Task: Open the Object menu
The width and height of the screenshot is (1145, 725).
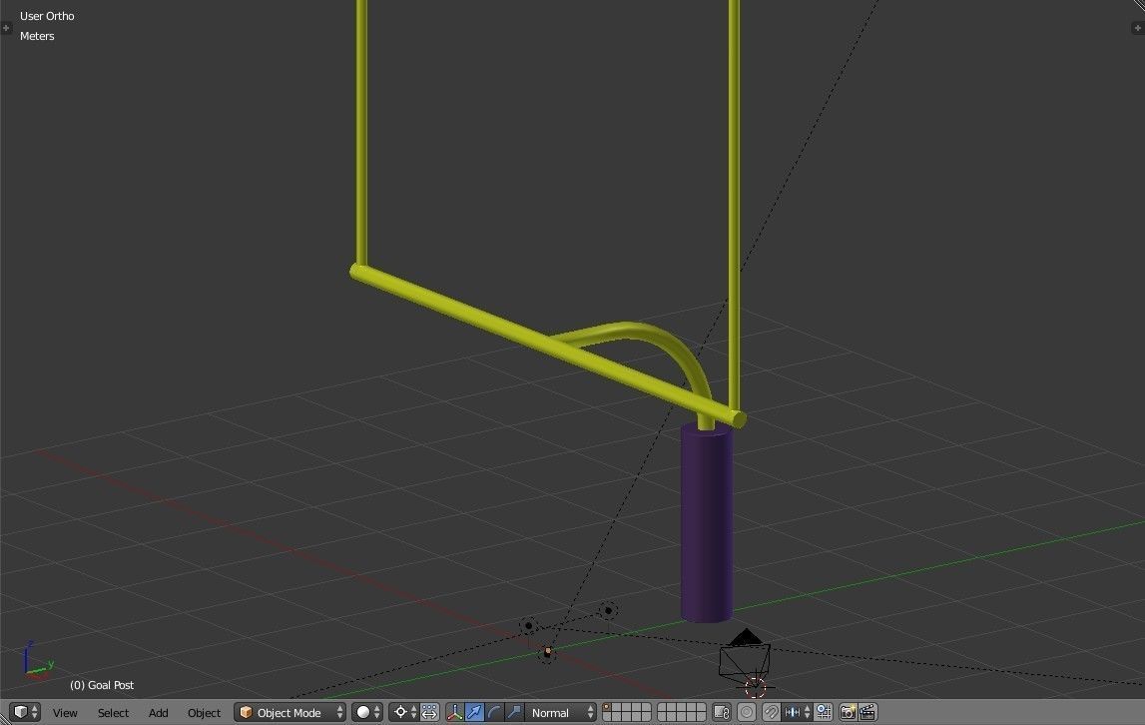Action: pos(204,712)
